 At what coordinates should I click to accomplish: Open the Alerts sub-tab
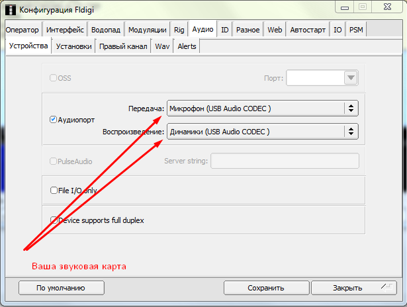pyautogui.click(x=187, y=46)
